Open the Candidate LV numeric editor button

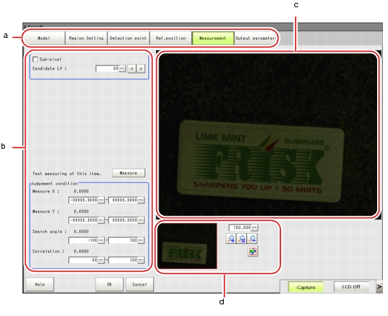tap(122, 68)
